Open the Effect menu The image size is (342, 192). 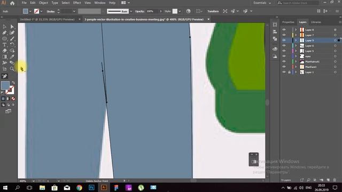click(x=77, y=3)
